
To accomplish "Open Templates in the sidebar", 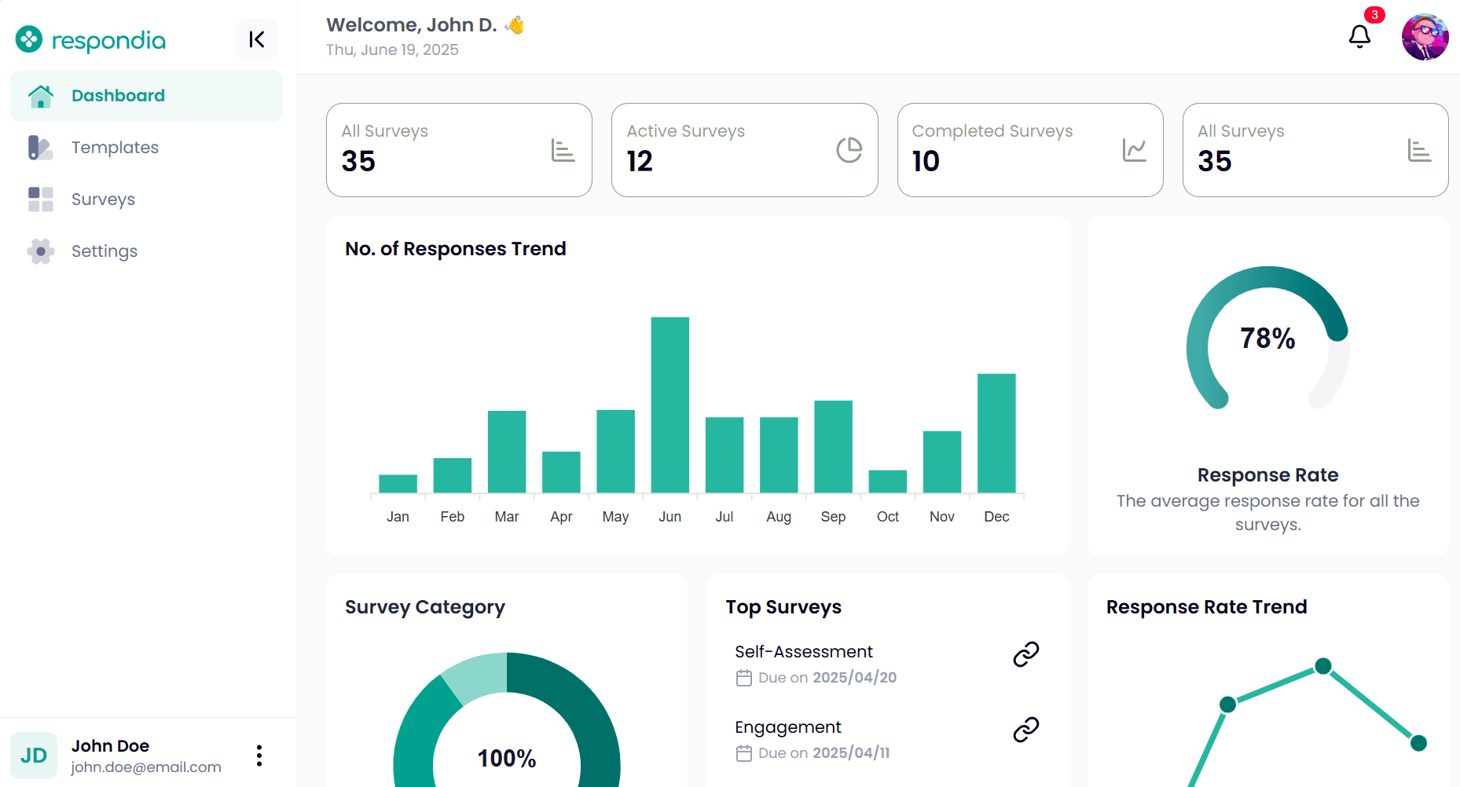I will click(x=115, y=148).
